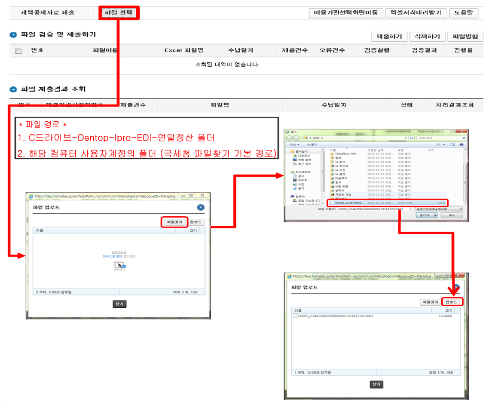The width and height of the screenshot is (486, 405).
Task: Click the 파일병합 merge button
Action: click(x=465, y=37)
